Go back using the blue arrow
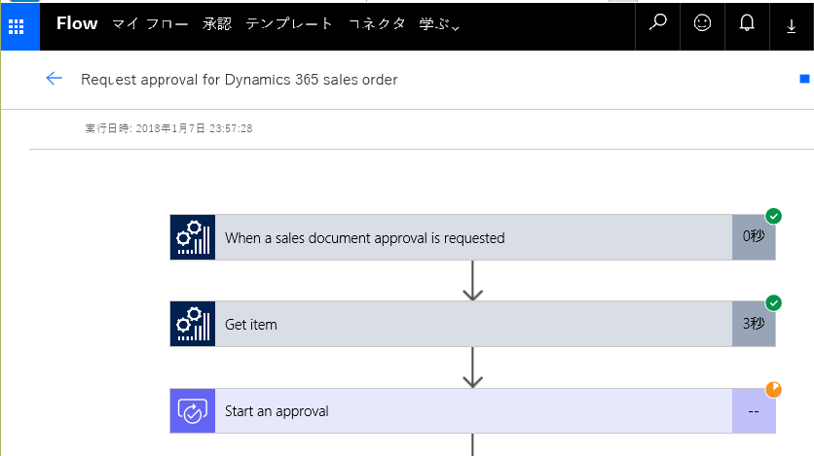Screen dimensions: 814x456 (x=54, y=78)
